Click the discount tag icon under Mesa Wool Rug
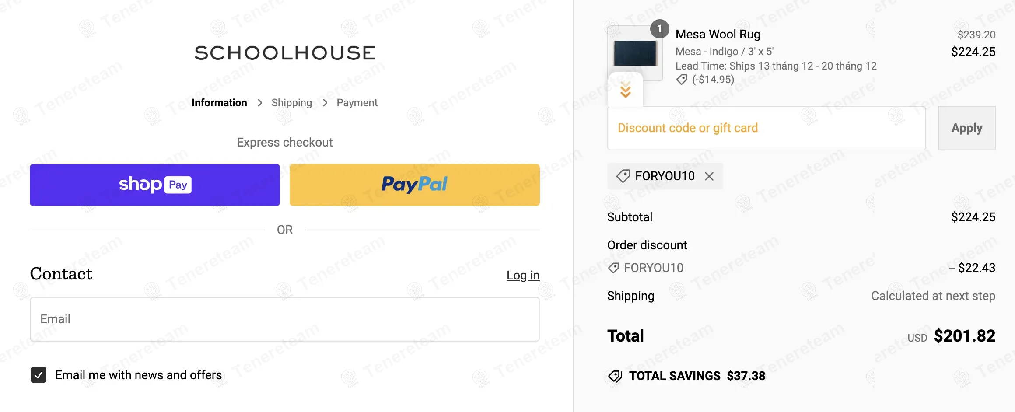Image resolution: width=1015 pixels, height=412 pixels. tap(681, 80)
